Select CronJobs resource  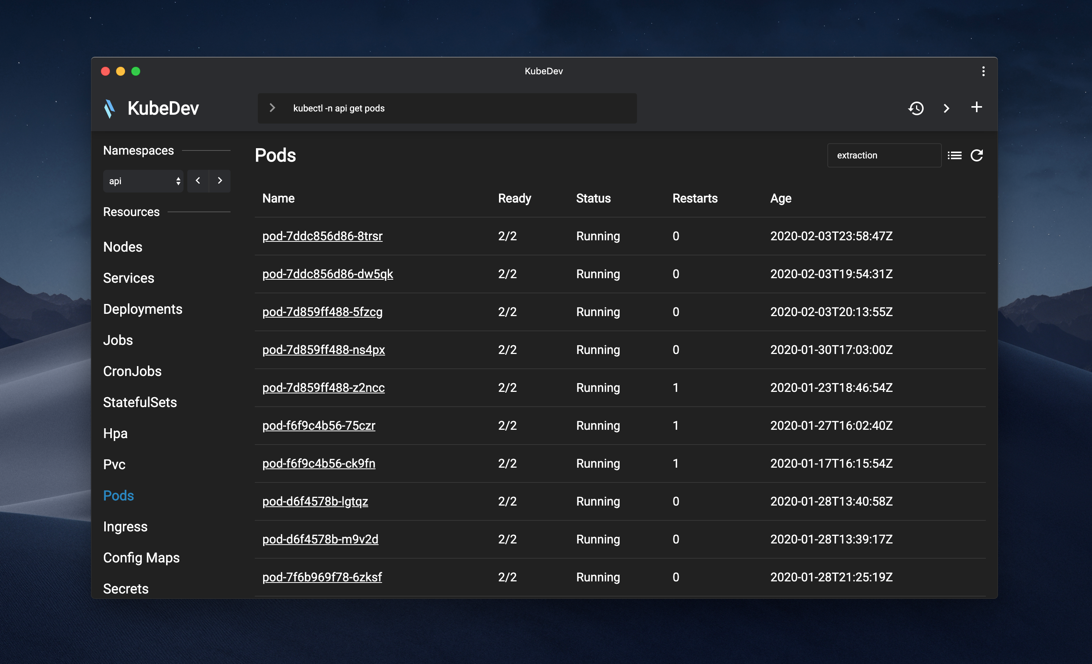(132, 371)
